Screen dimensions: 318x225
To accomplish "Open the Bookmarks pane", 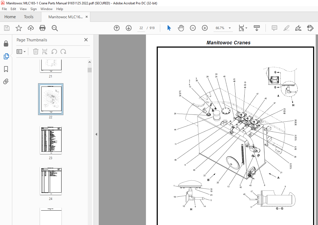I will coord(6,69).
